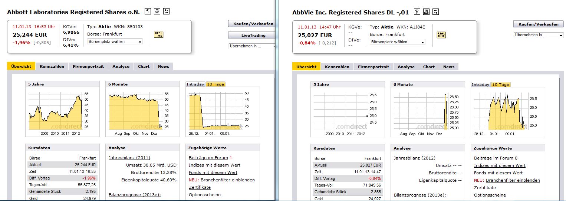The width and height of the screenshot is (566, 201).
Task: Click Abbott Gehandelte Stück value 2.195
Action: (90, 191)
